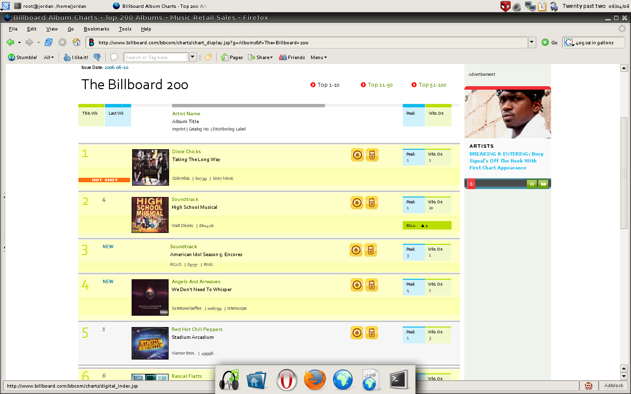631x394 pixels.
Task: Click the speech bubble comment icon
Action: pyautogui.click(x=114, y=57)
